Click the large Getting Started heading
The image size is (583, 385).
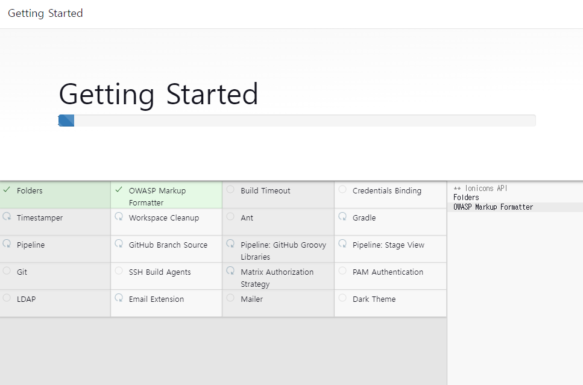click(159, 95)
